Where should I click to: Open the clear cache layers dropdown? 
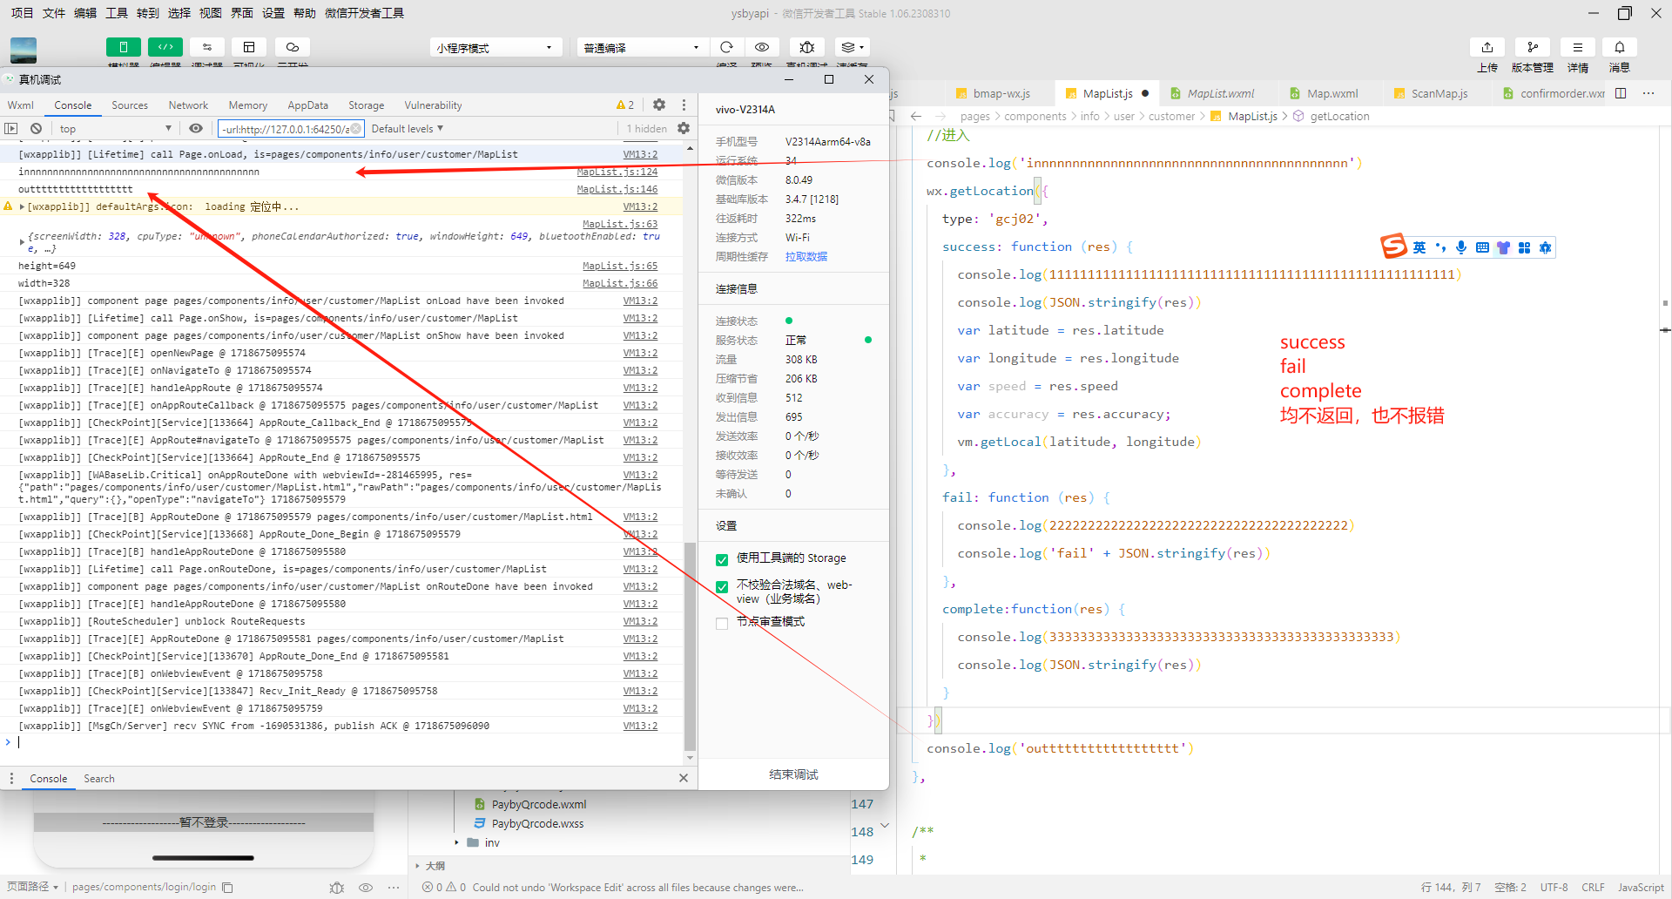pos(852,47)
